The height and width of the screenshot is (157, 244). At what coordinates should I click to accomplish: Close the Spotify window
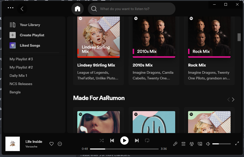click(237, 4)
